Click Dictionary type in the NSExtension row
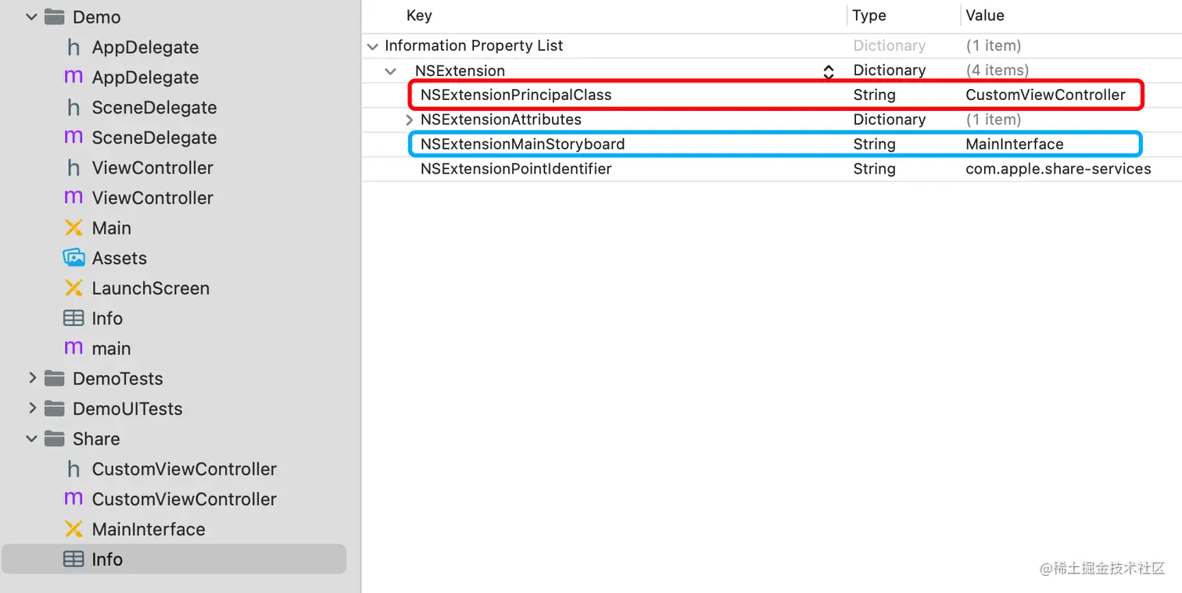 [x=890, y=70]
